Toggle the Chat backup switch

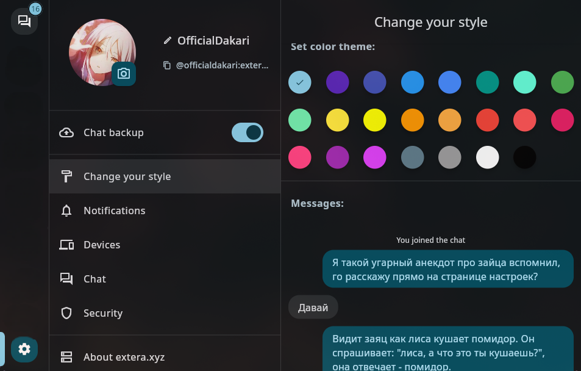247,132
